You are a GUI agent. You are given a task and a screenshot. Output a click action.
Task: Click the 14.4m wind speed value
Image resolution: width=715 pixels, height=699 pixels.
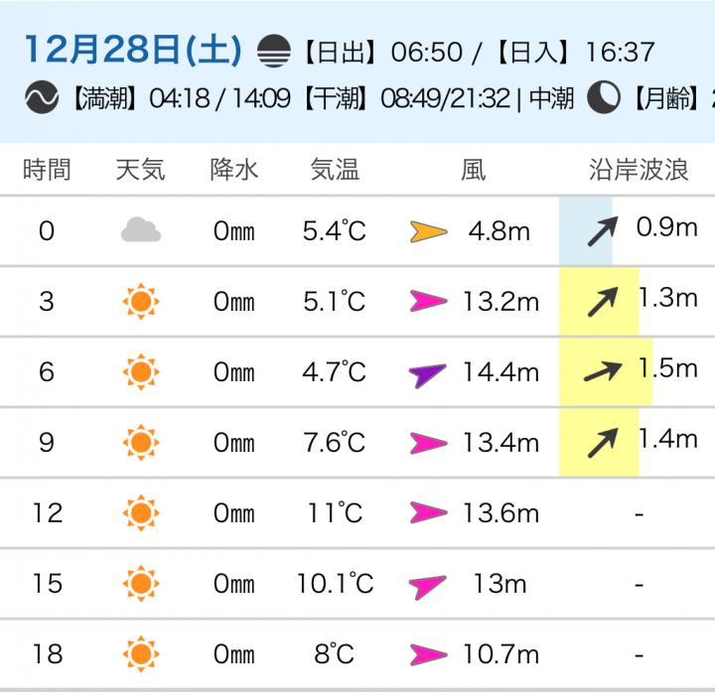(500, 373)
